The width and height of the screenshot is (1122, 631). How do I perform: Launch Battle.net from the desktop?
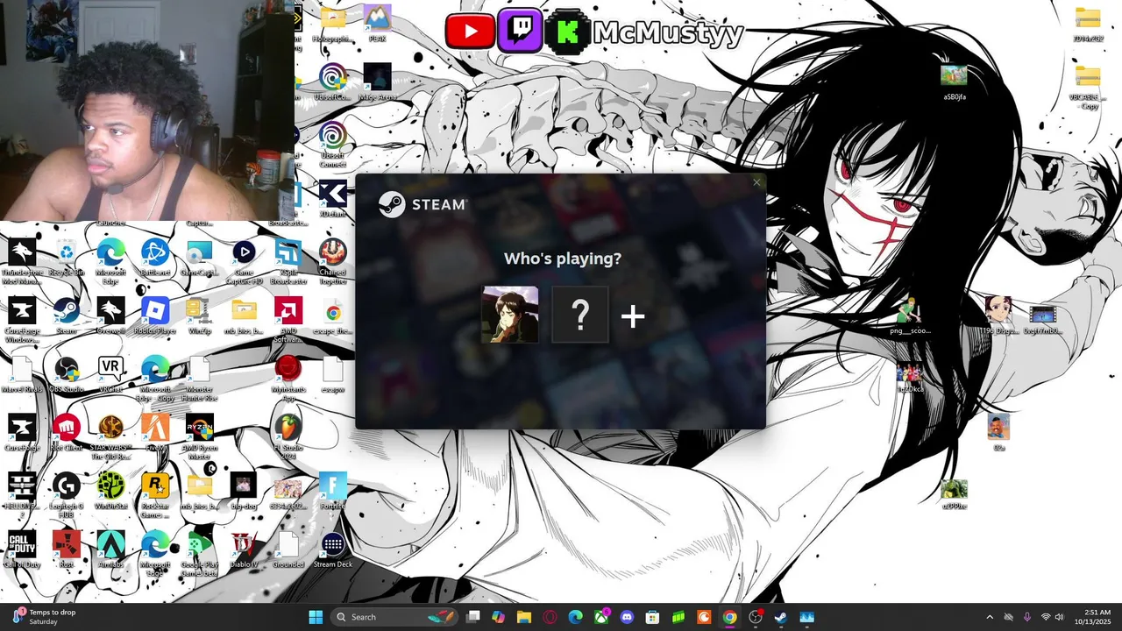155,259
